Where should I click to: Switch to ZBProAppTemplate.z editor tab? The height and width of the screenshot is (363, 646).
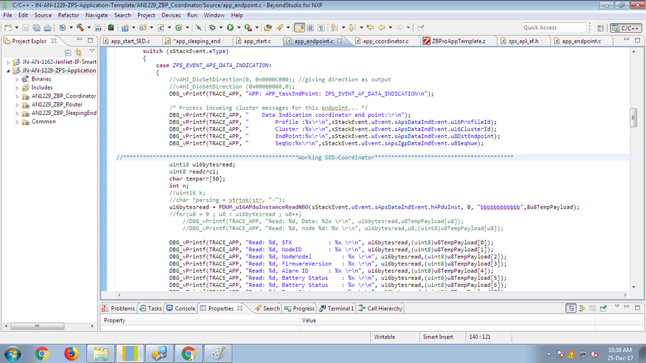tap(458, 41)
